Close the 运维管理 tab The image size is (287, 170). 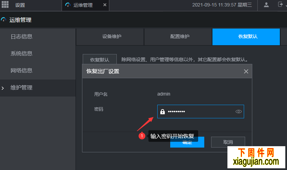click(x=105, y=5)
